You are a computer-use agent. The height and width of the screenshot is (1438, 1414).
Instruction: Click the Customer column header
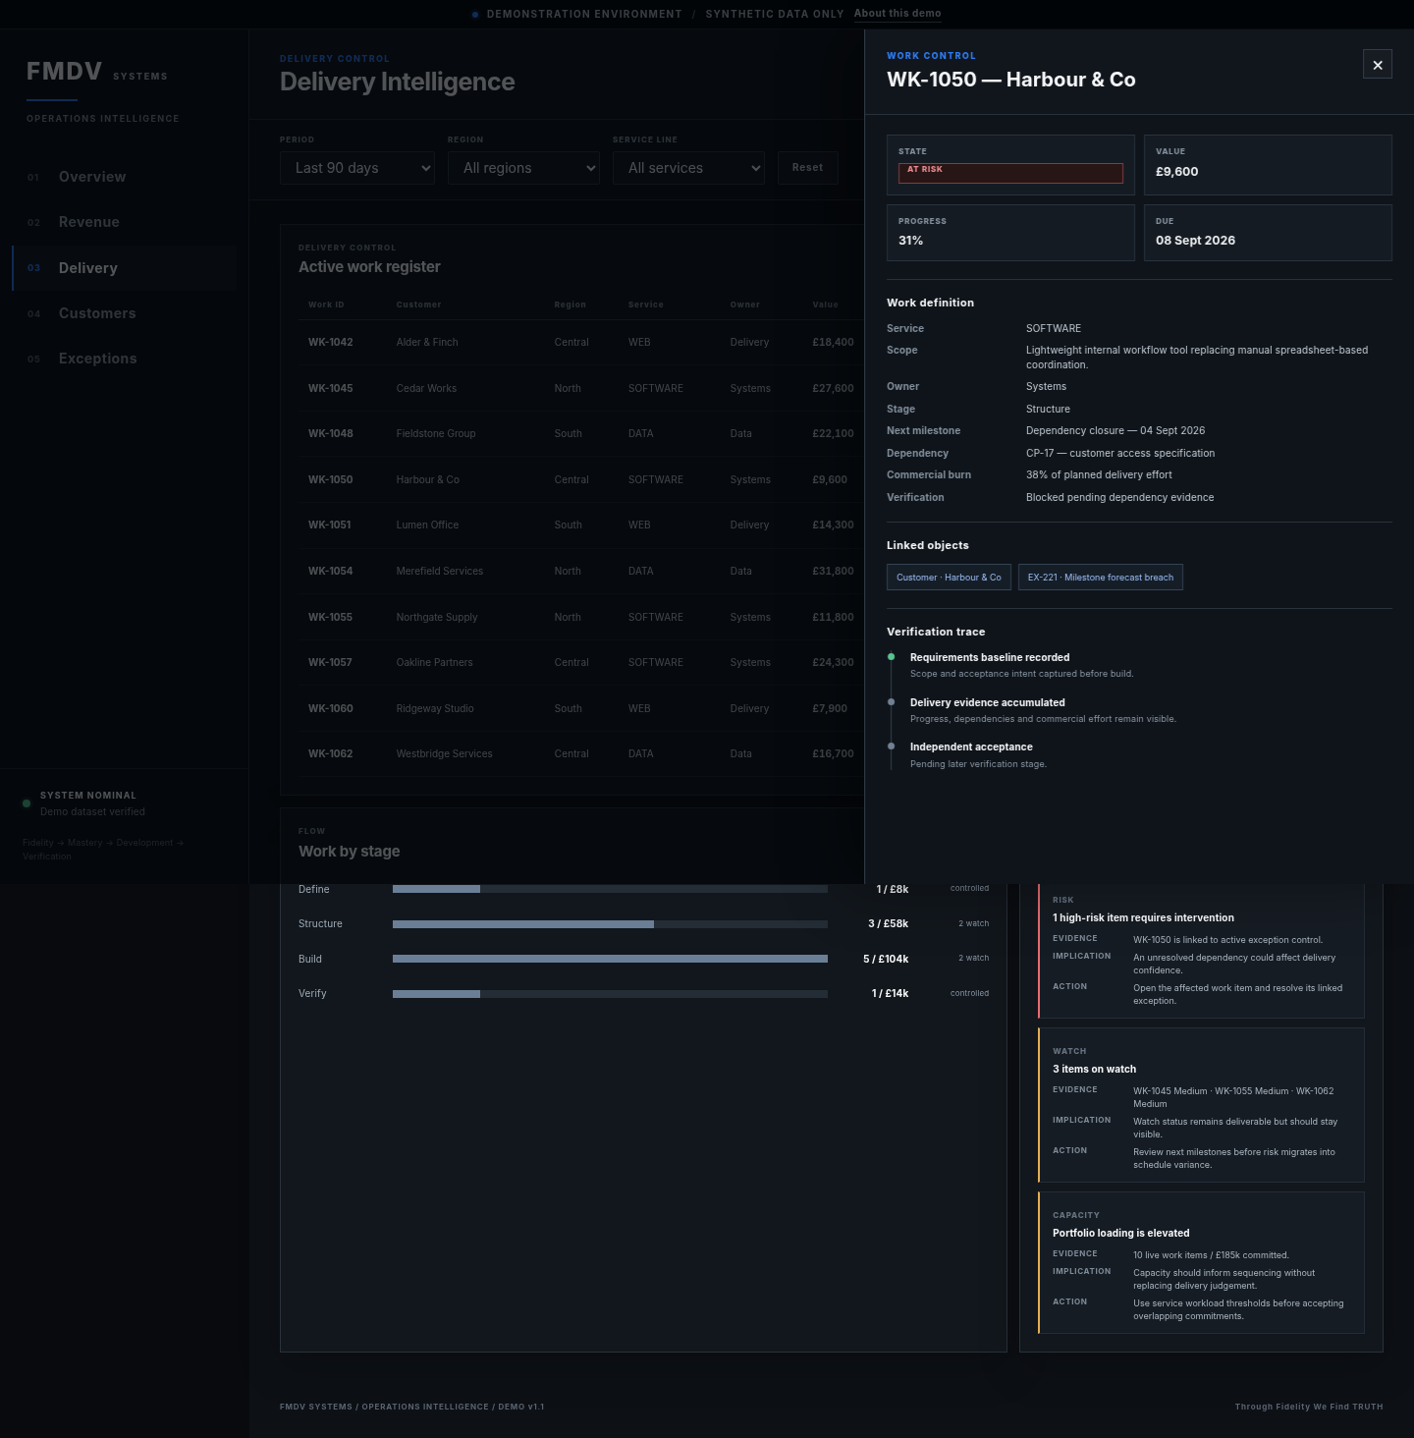(x=419, y=304)
